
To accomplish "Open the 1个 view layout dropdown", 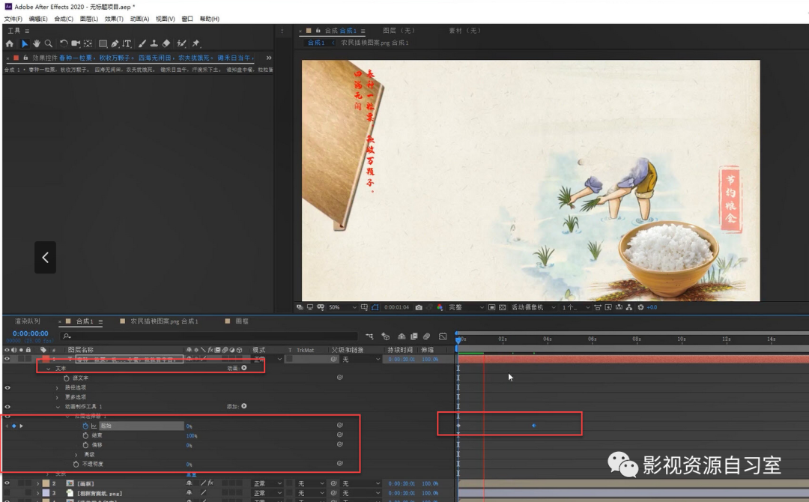I will tap(576, 307).
